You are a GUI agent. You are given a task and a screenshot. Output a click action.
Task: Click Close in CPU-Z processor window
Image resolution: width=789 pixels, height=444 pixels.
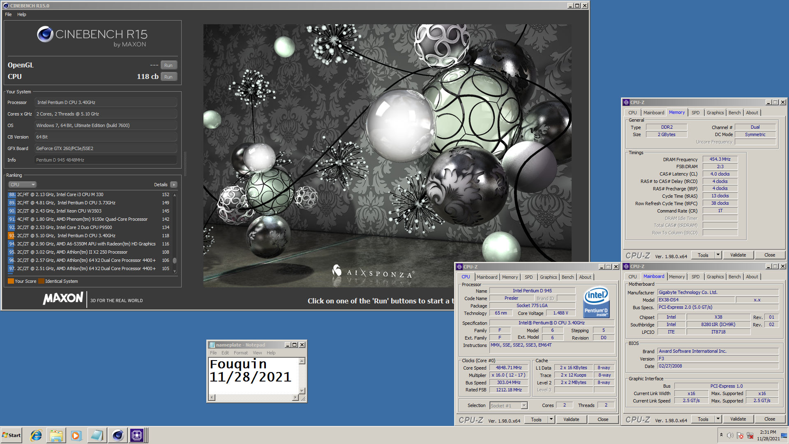click(603, 420)
